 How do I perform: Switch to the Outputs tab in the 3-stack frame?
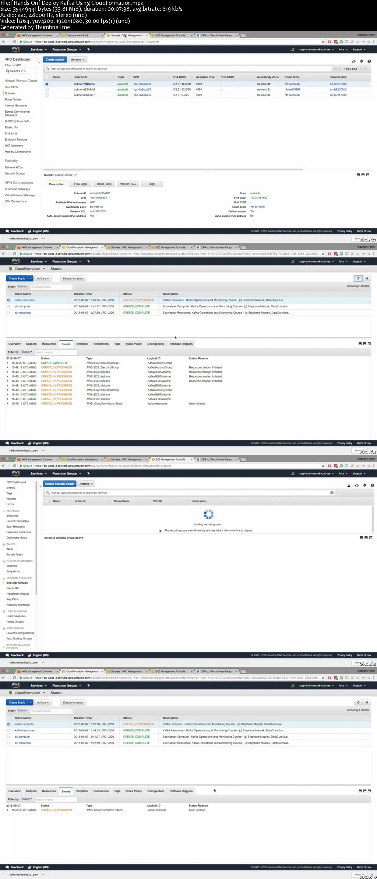[x=31, y=344]
